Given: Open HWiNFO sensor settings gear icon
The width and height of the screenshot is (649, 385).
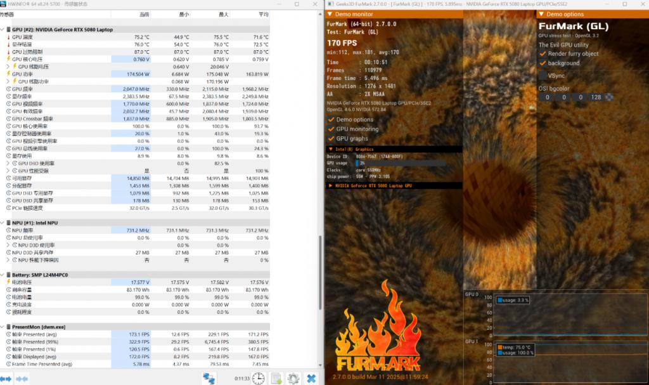Looking at the screenshot, I should click(293, 379).
